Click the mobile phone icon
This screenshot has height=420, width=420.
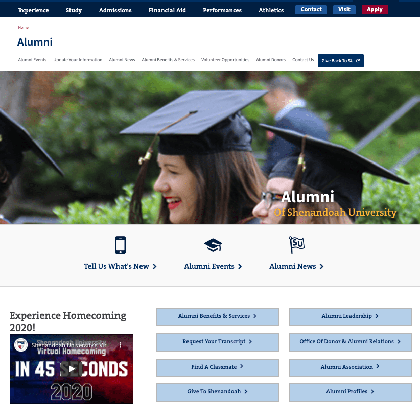(x=120, y=245)
